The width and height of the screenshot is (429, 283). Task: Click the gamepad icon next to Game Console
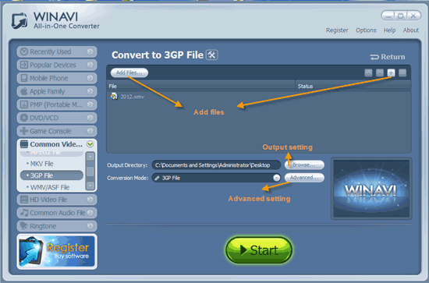24,131
